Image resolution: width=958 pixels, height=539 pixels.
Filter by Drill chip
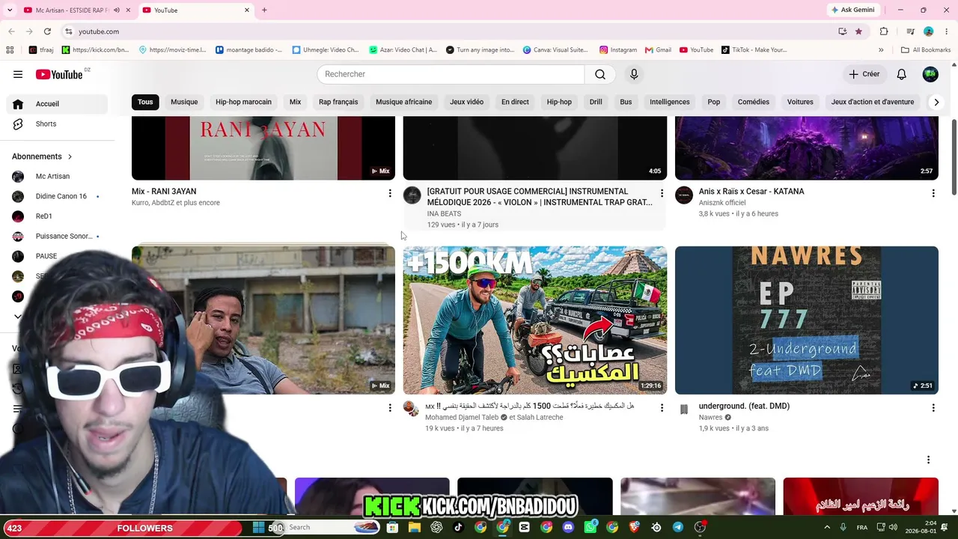(x=596, y=102)
